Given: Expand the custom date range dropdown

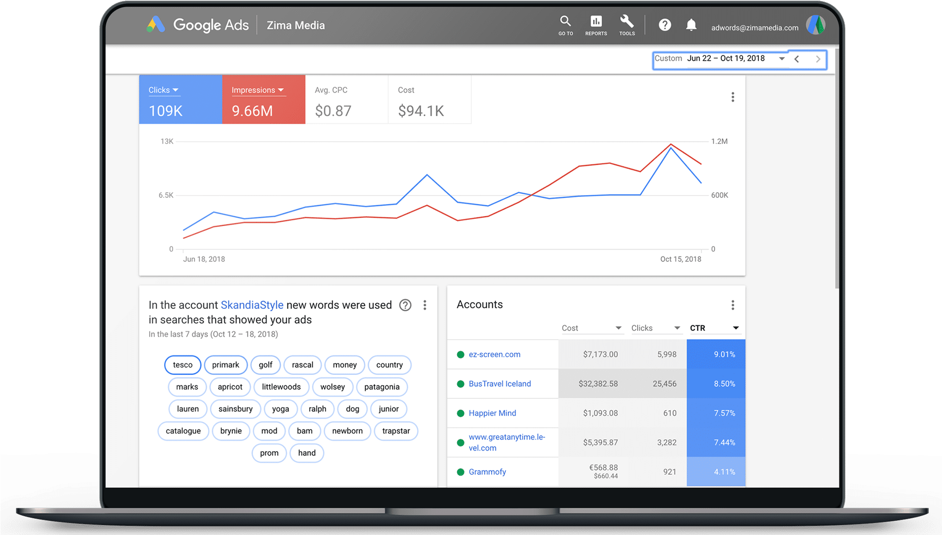Looking at the screenshot, I should (x=781, y=59).
